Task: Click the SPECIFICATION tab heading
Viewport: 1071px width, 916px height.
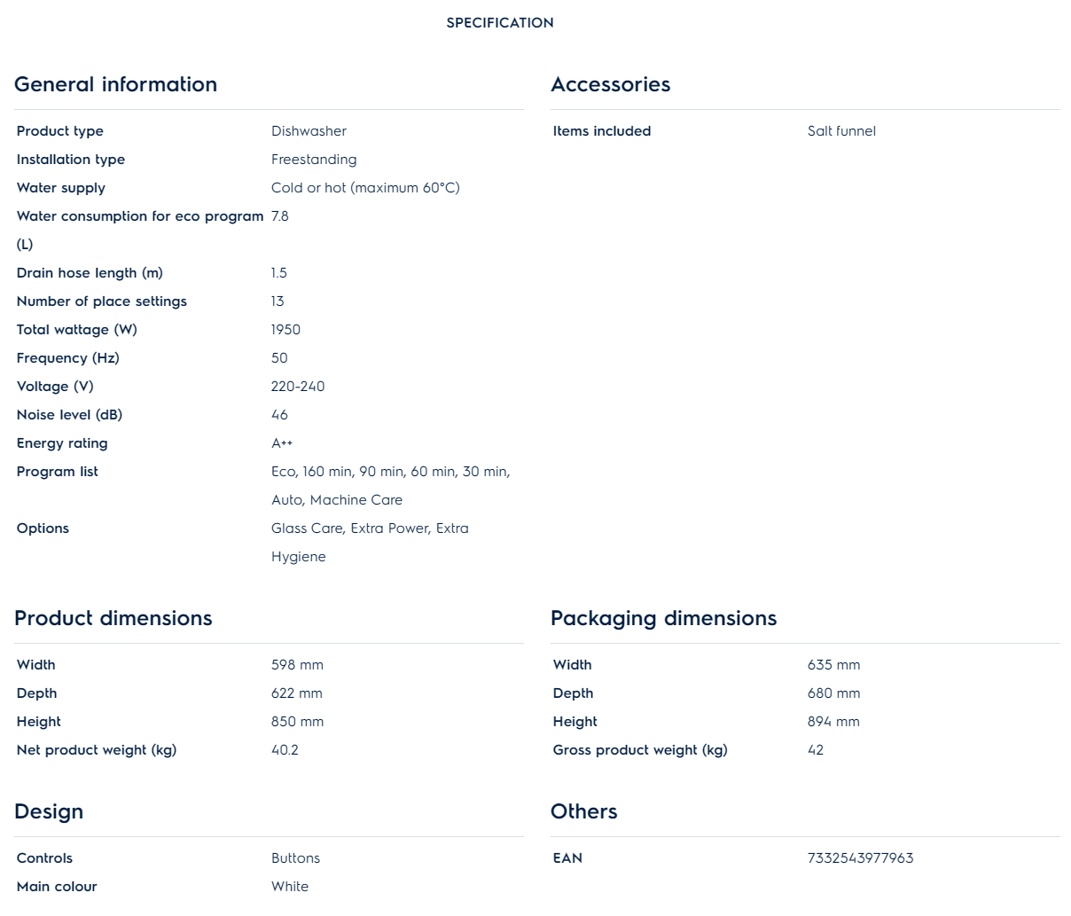Action: (x=500, y=23)
